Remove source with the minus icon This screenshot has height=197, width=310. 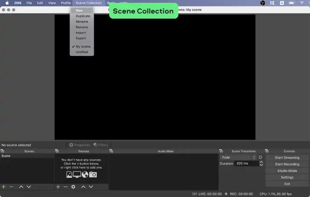tap(66, 187)
